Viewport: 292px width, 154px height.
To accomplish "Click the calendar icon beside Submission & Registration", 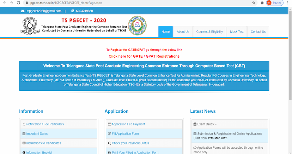I will pos(195,134).
